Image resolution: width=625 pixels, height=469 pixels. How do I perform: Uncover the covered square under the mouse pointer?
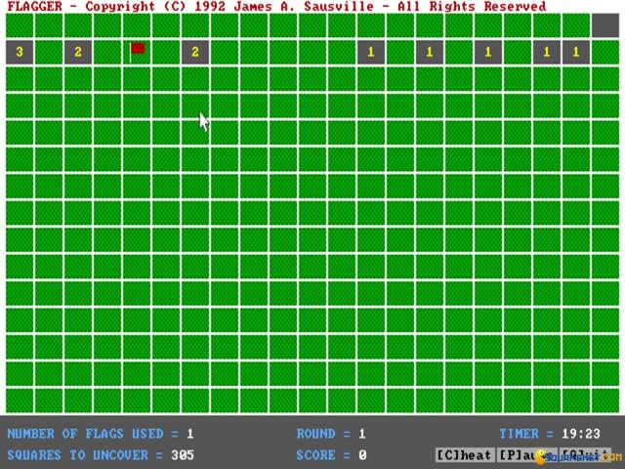pyautogui.click(x=195, y=106)
